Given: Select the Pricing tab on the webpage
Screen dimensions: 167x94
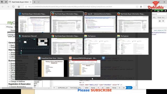Looking at the screenshot, I should (9, 27).
